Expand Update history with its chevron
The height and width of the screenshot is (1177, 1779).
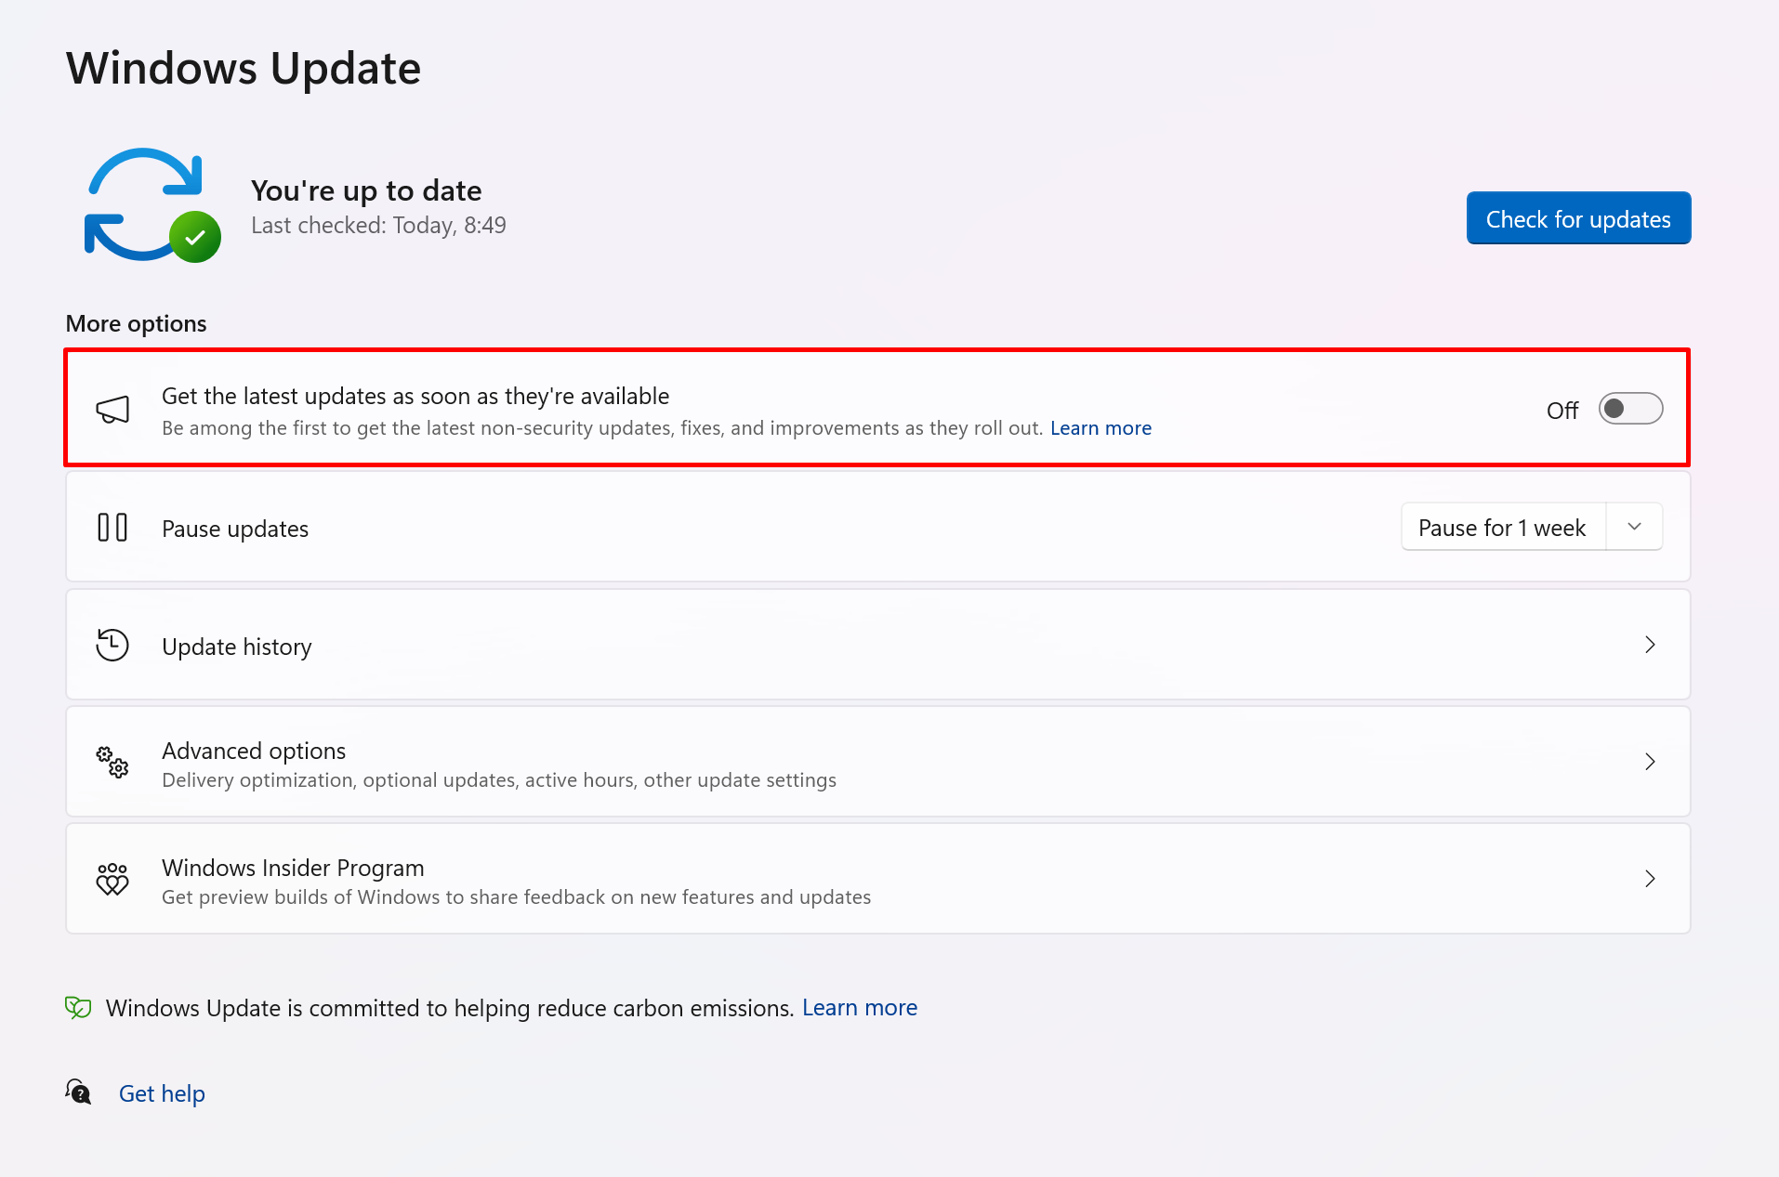pos(1650,645)
